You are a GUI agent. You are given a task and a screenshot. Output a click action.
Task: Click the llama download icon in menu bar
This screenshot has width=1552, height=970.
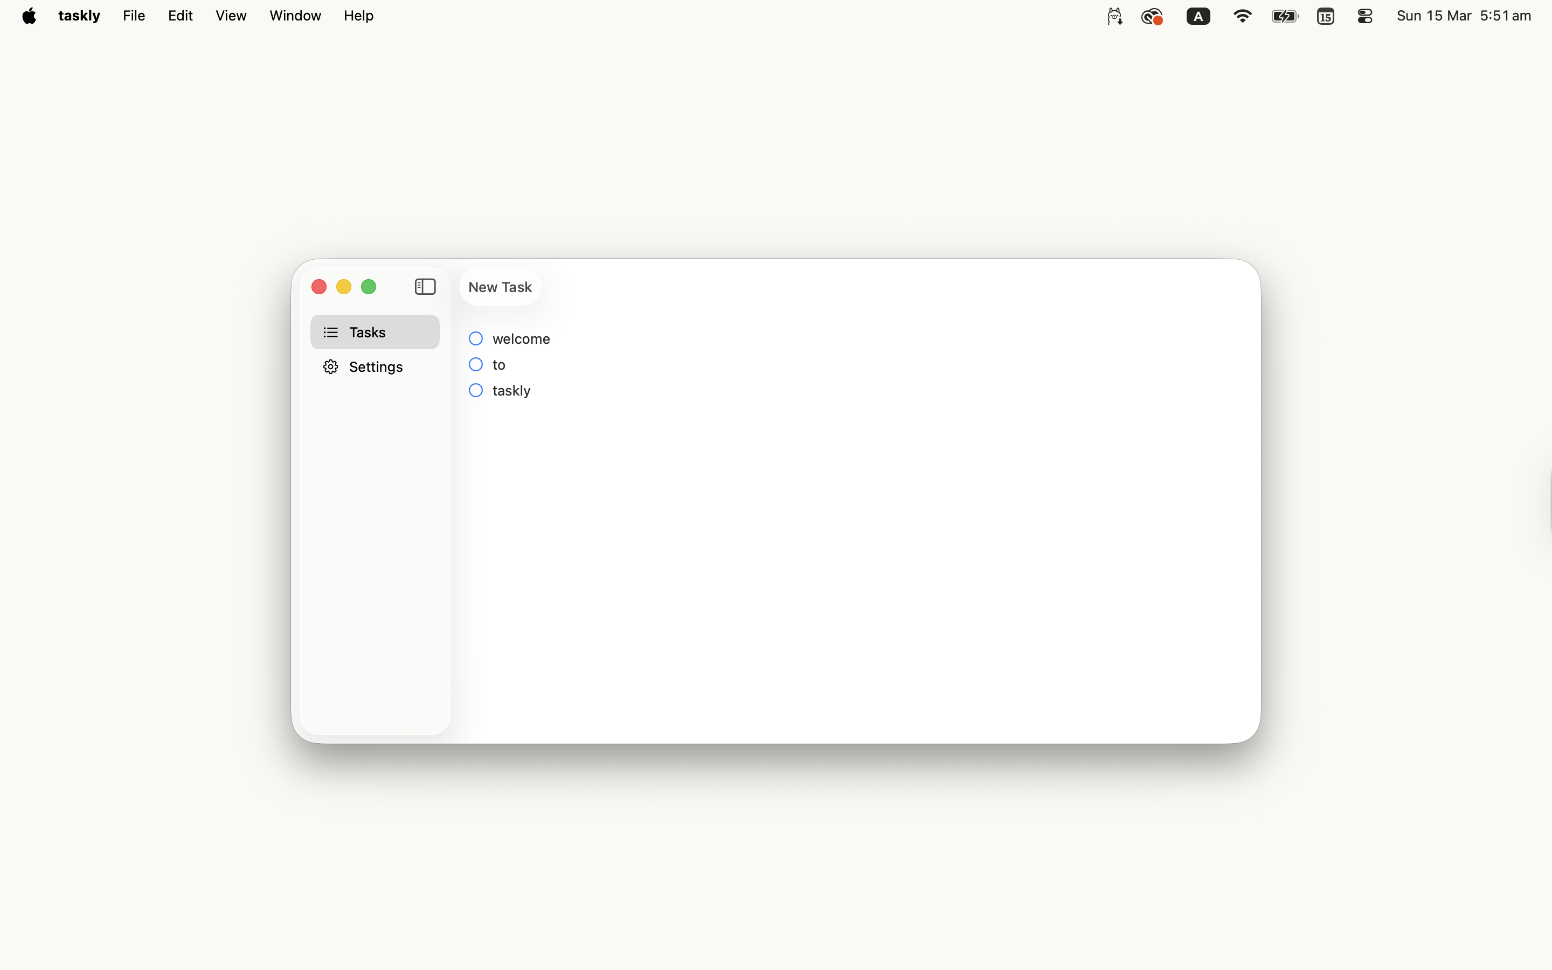(x=1113, y=16)
